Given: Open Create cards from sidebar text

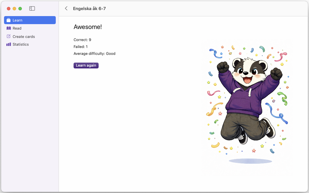Looking at the screenshot, I should tap(24, 36).
